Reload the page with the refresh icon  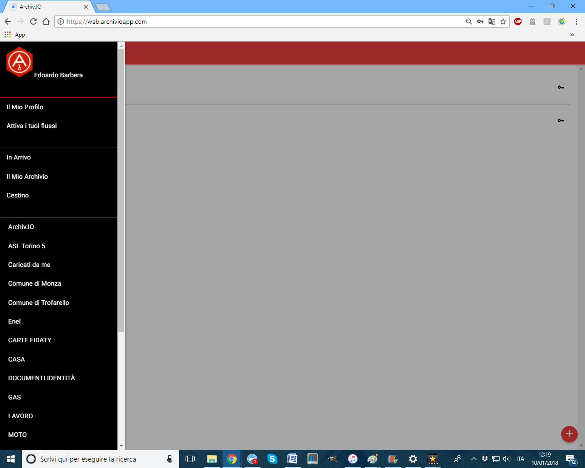click(33, 21)
